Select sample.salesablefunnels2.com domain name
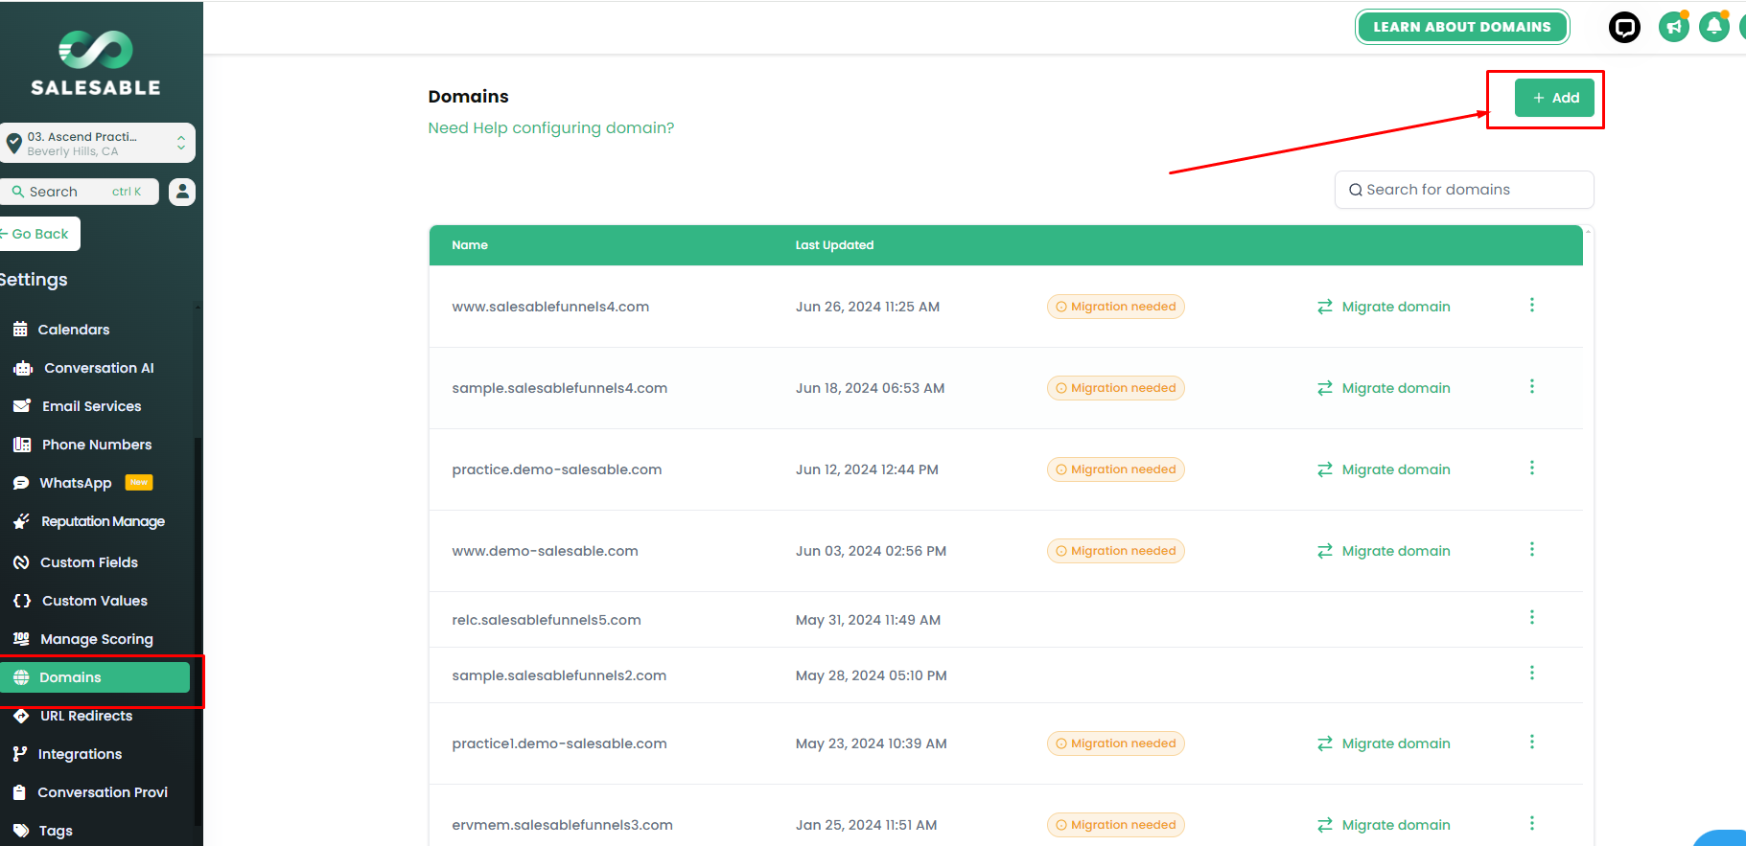The image size is (1746, 846). coord(559,675)
